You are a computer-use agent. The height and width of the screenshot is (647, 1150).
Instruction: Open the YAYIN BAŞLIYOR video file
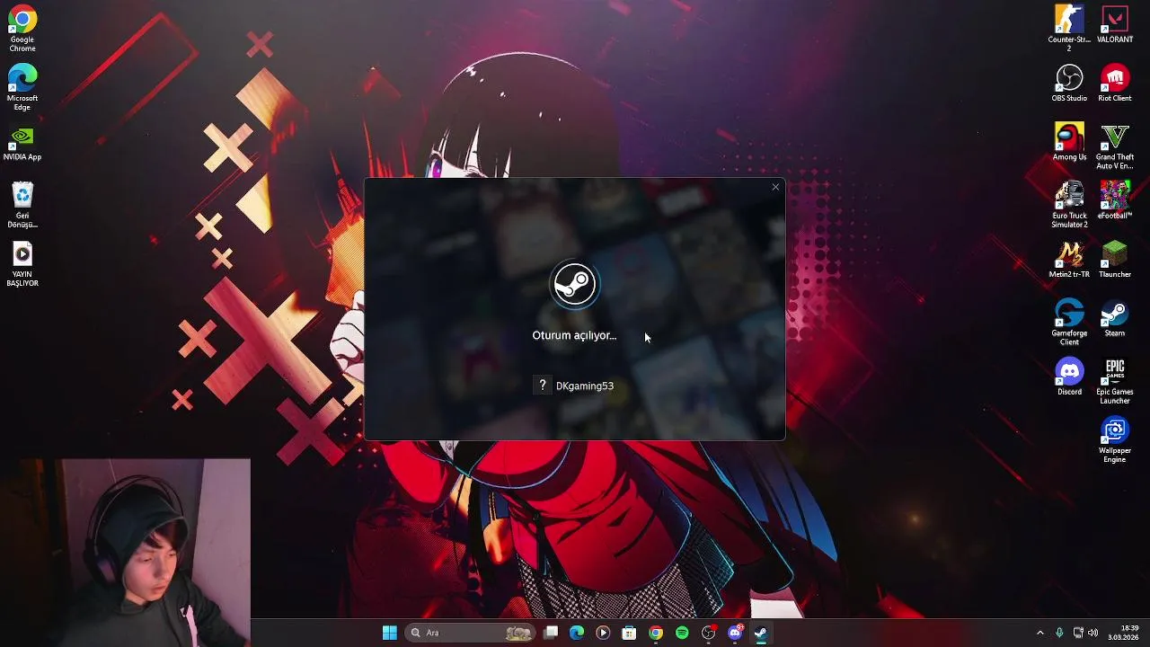pos(22,264)
